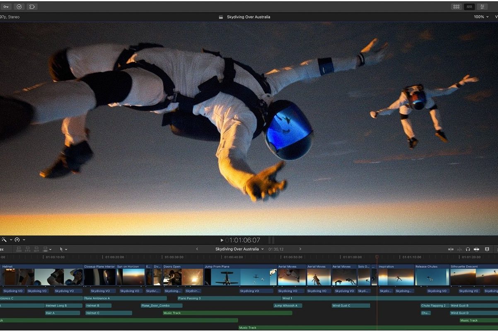Open the Select tool arrow dropdown
498x332 pixels.
[63, 249]
